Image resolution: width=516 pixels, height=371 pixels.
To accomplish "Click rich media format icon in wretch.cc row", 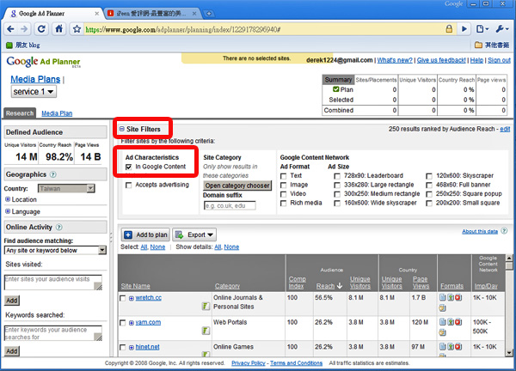I will [443, 308].
